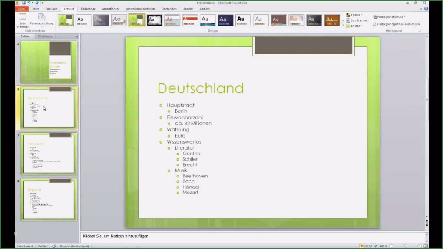Select the Folien pane tab
Image resolution: width=443 pixels, height=249 pixels.
click(x=25, y=36)
